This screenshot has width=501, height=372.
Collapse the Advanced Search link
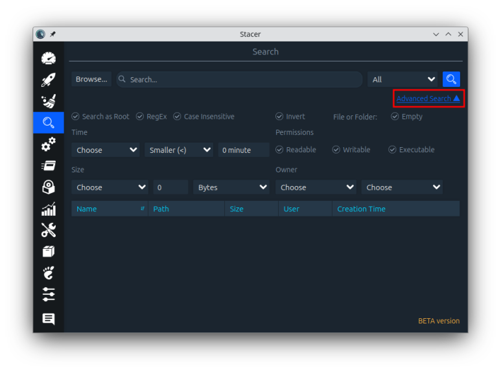click(428, 99)
